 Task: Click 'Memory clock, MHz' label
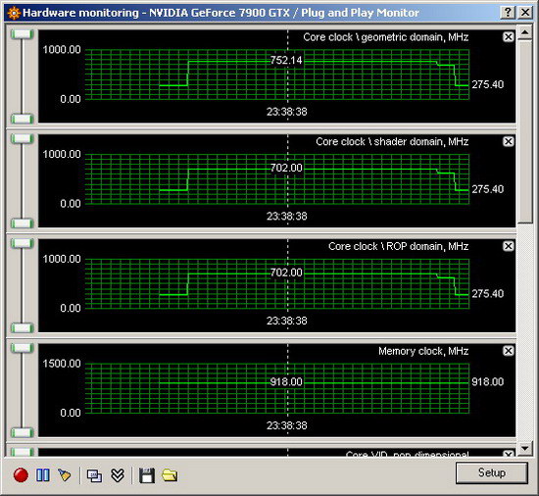click(x=423, y=351)
